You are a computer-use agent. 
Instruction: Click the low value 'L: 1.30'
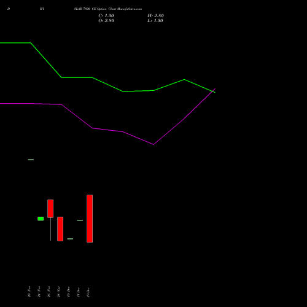[155, 21]
